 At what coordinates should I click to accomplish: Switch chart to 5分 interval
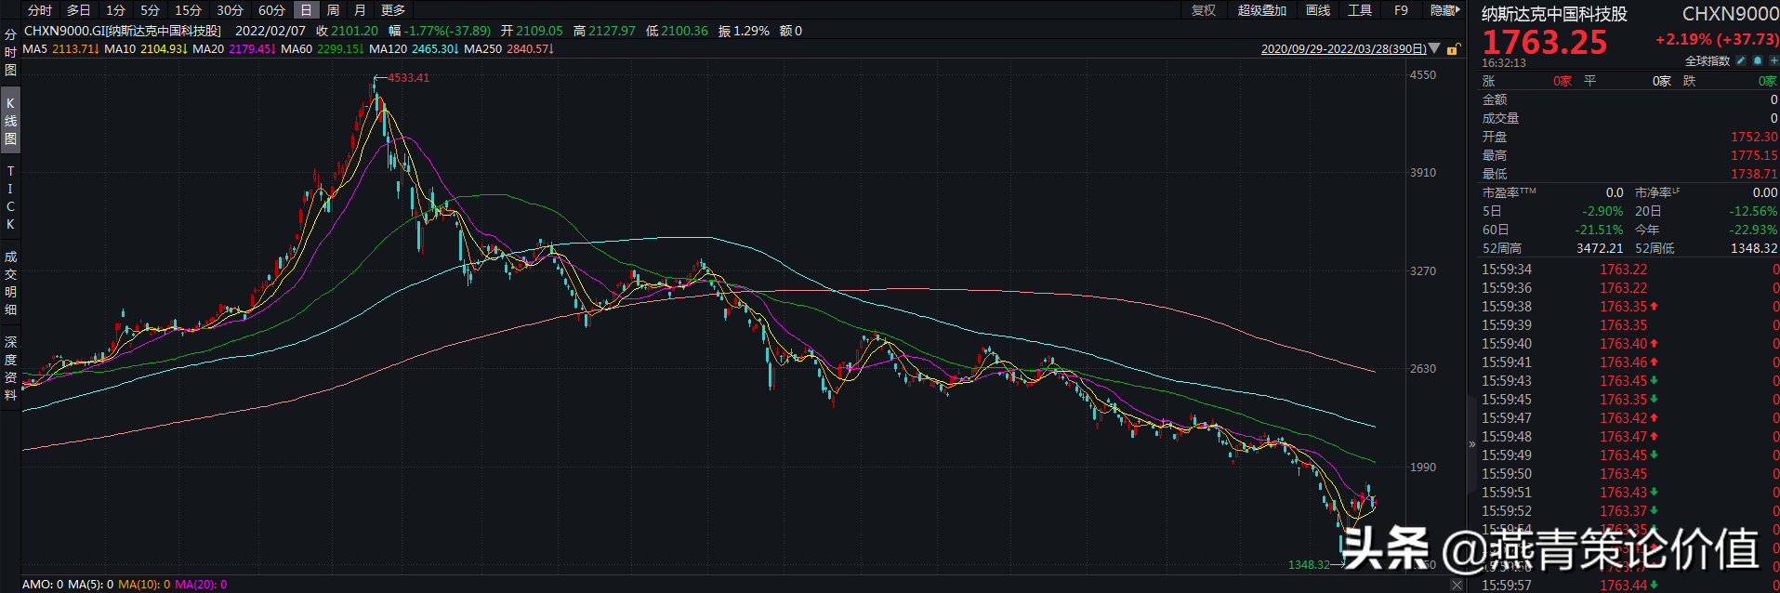[x=150, y=10]
